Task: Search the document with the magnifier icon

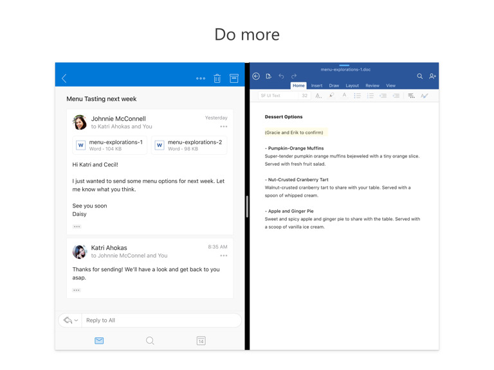Action: [x=419, y=76]
